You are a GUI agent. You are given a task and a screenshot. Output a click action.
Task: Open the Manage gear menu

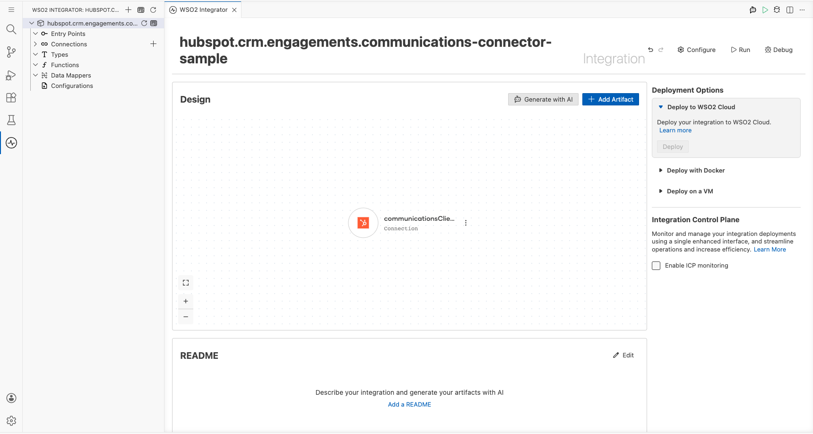pyautogui.click(x=11, y=421)
